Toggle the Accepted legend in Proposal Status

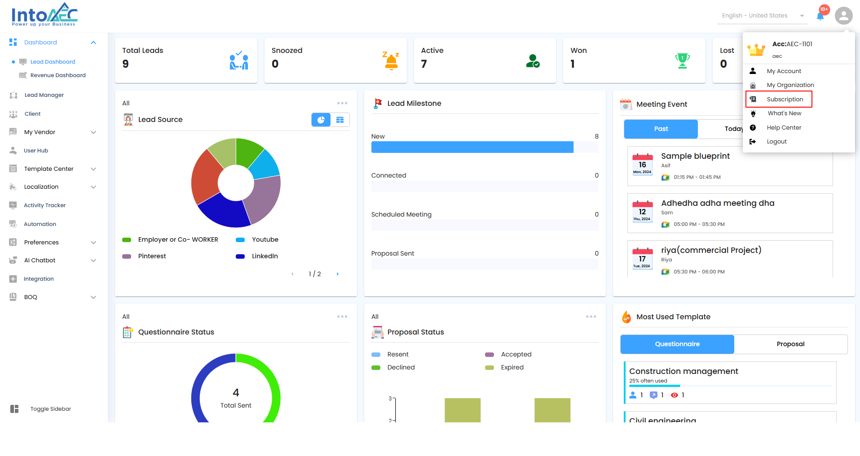pos(508,355)
